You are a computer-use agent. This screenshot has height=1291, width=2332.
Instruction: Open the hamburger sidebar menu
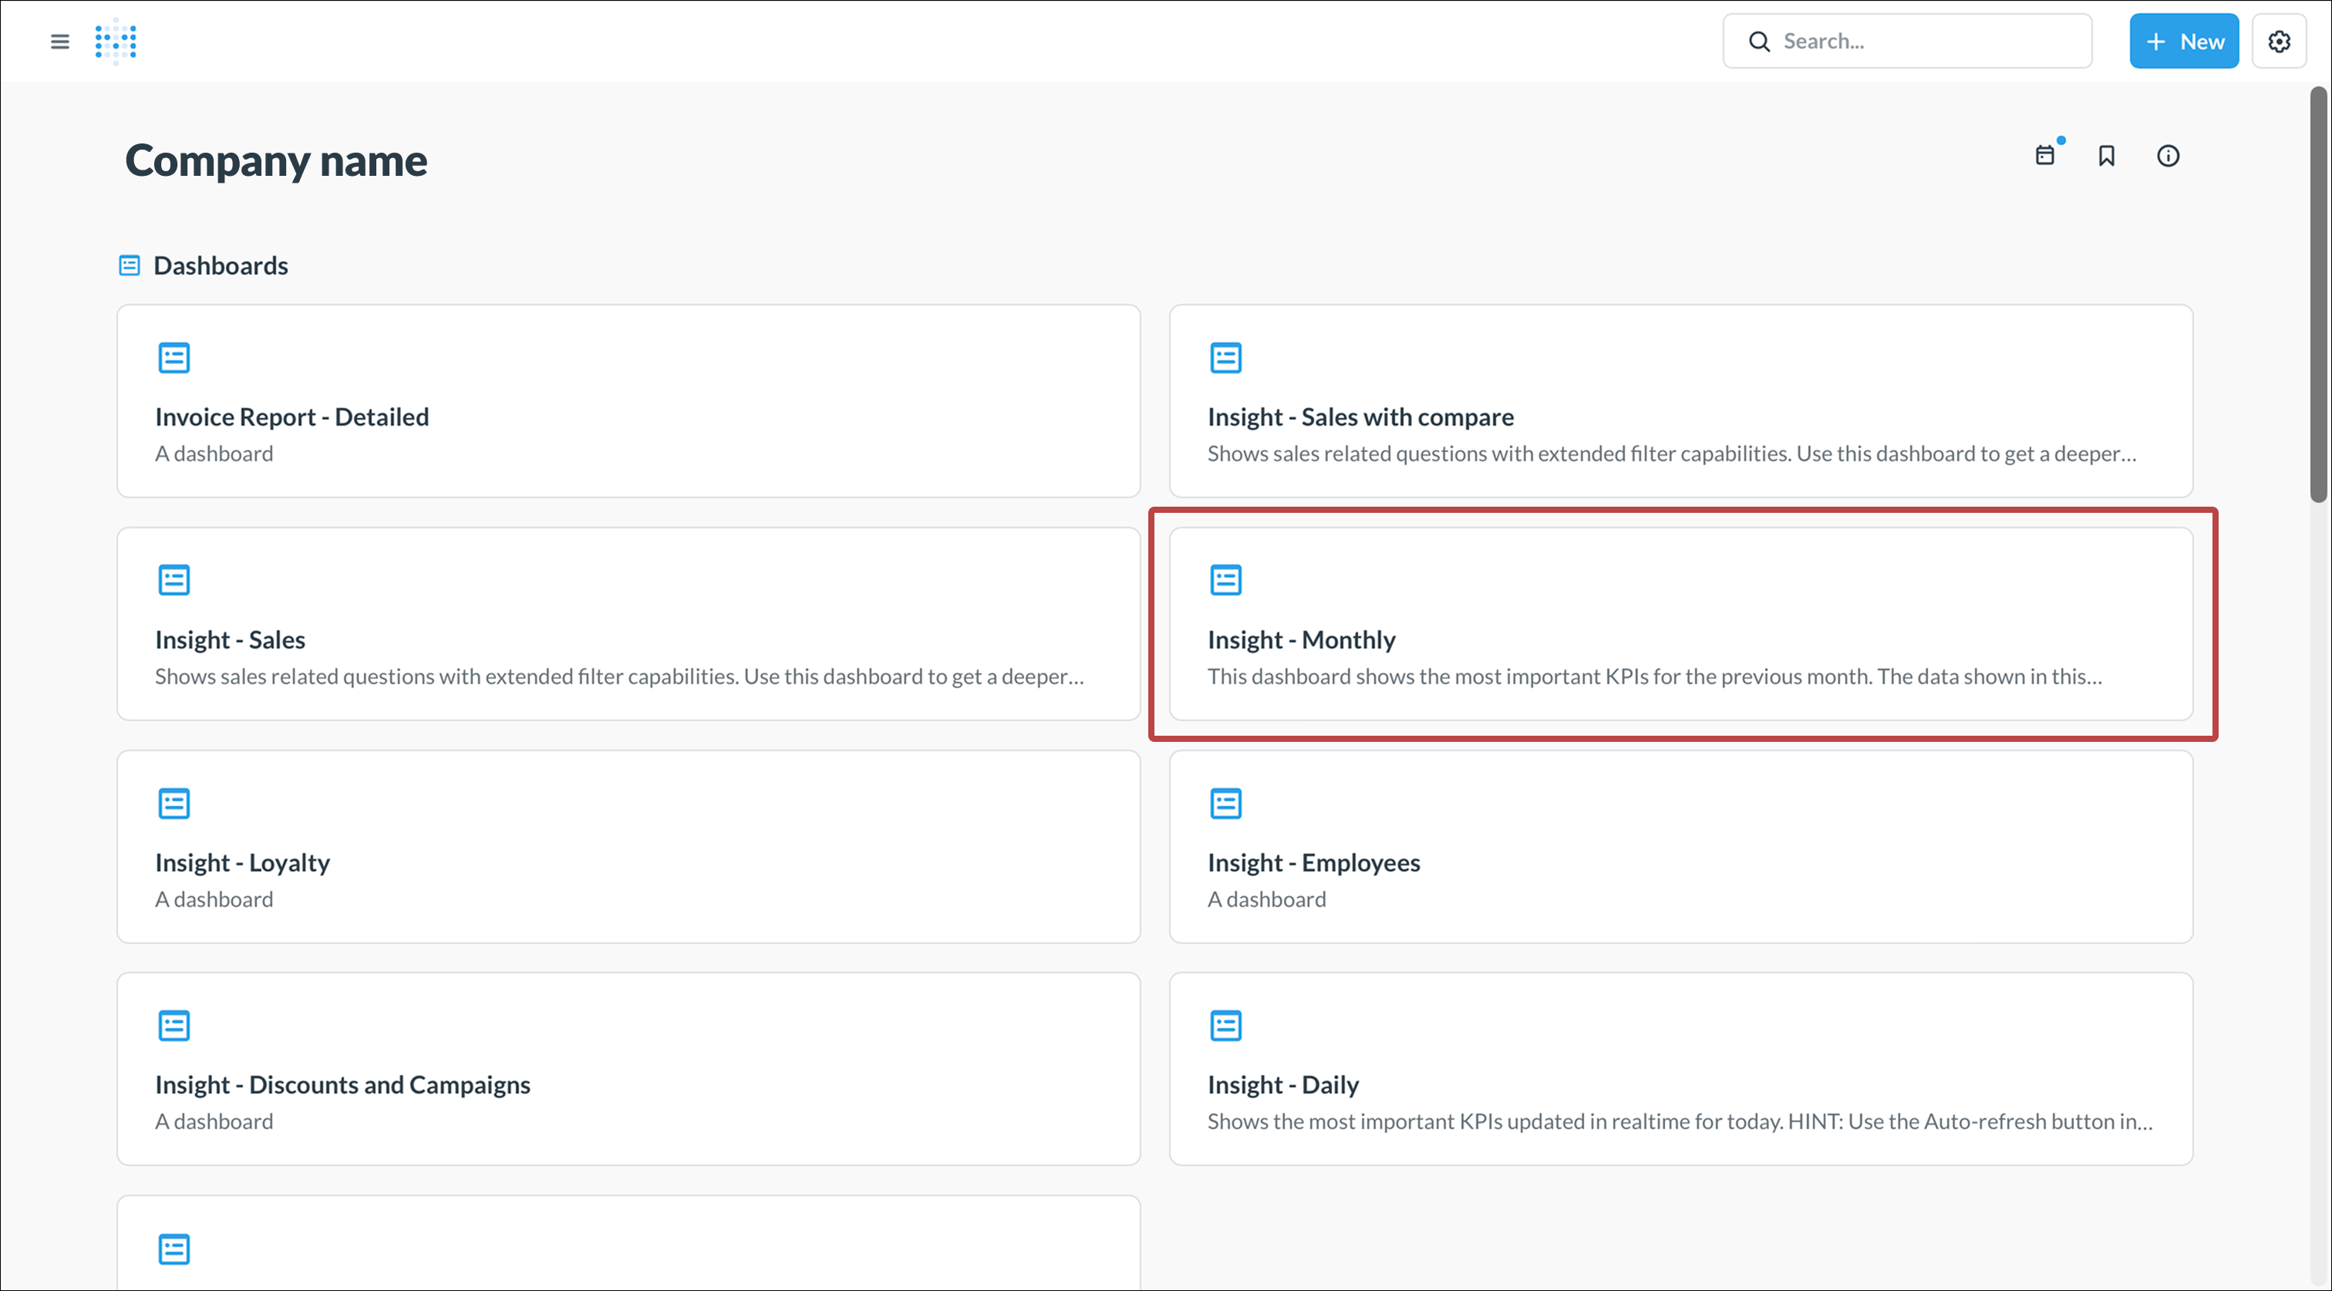coord(59,42)
